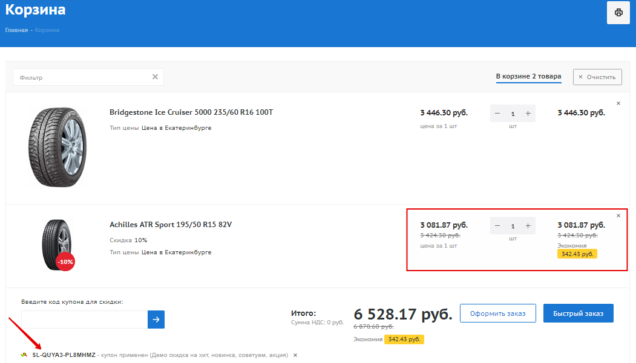
Task: Click the total Экономия 342.43 руб. badge
Action: click(404, 339)
